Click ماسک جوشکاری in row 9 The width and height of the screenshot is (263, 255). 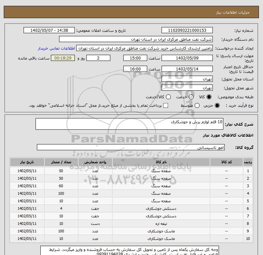tap(161, 231)
